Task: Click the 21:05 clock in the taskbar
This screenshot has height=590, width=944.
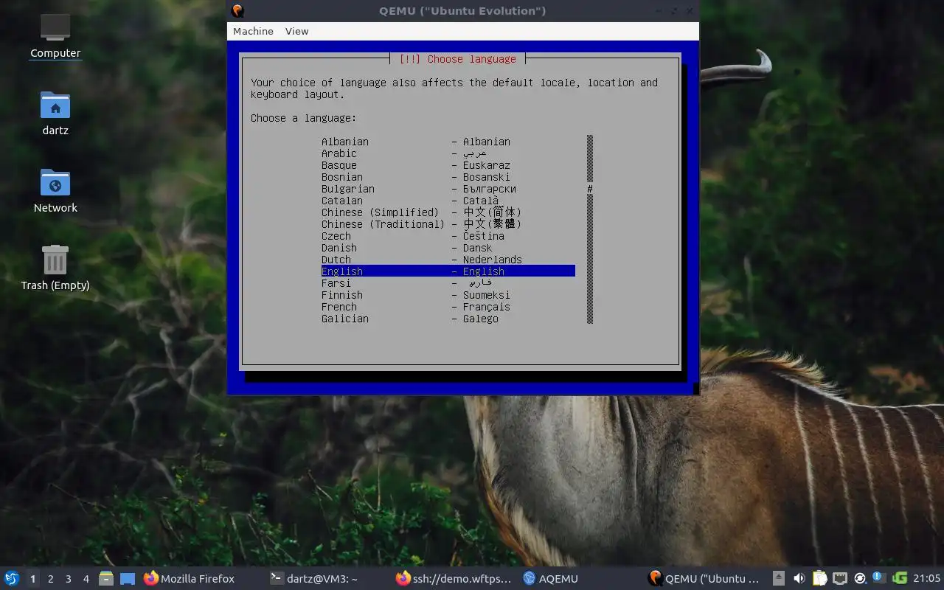Action: tap(927, 579)
